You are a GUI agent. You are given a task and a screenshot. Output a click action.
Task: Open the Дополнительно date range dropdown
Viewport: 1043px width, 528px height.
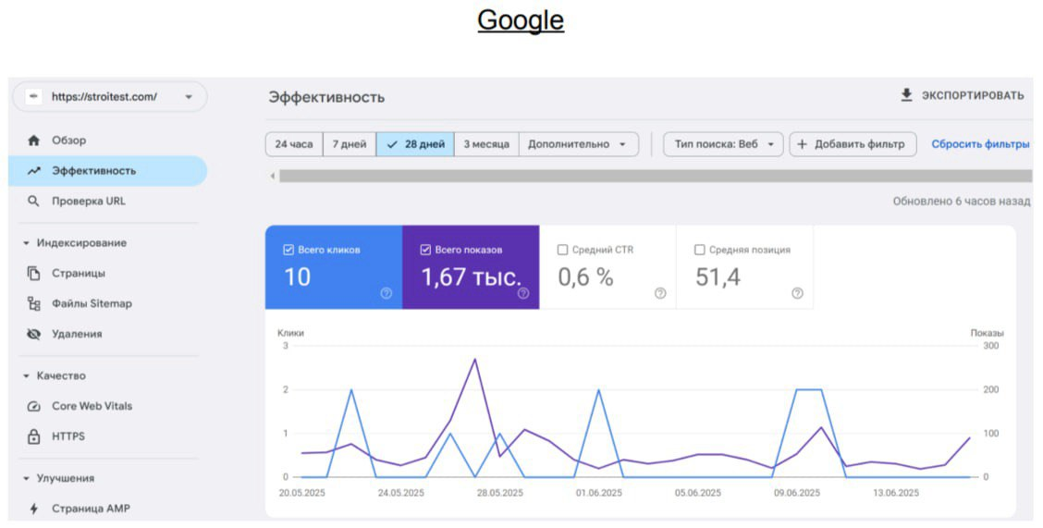click(578, 144)
